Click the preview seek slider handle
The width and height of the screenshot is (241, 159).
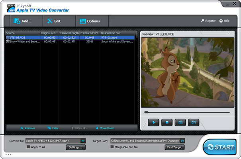tap(146, 112)
